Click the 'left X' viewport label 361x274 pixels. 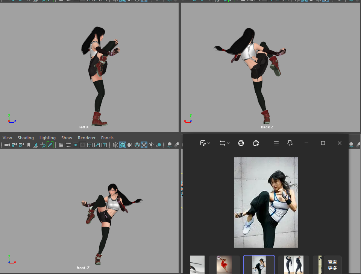pos(84,127)
